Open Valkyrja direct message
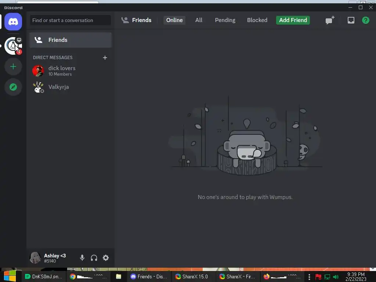 pos(70,87)
